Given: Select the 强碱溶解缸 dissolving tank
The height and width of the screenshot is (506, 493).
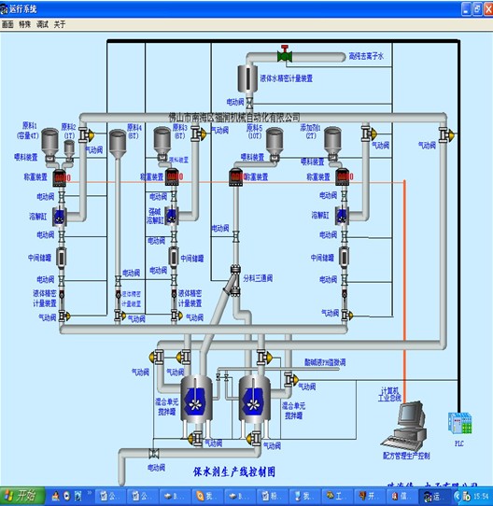Looking at the screenshot, I should 171,216.
